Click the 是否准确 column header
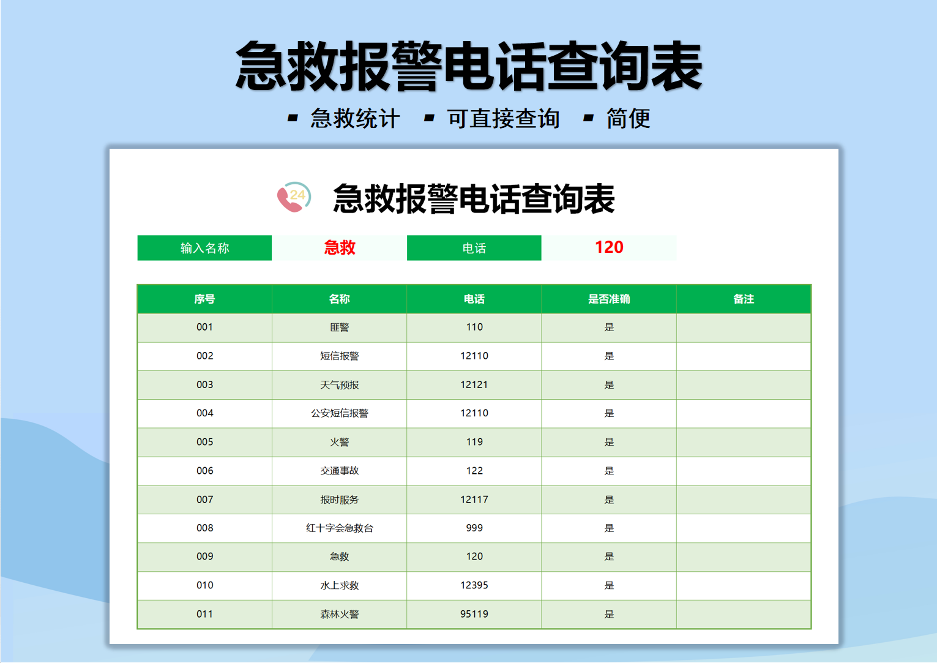This screenshot has height=663, width=937. tap(608, 299)
